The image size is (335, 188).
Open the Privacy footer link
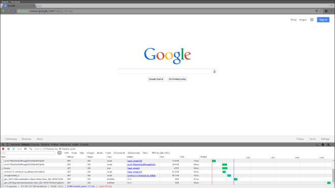click(300, 139)
